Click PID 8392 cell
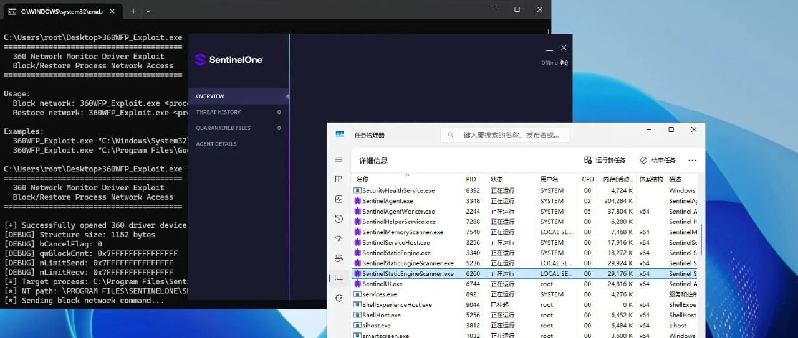Viewport: 798px width, 338px height. (x=473, y=190)
